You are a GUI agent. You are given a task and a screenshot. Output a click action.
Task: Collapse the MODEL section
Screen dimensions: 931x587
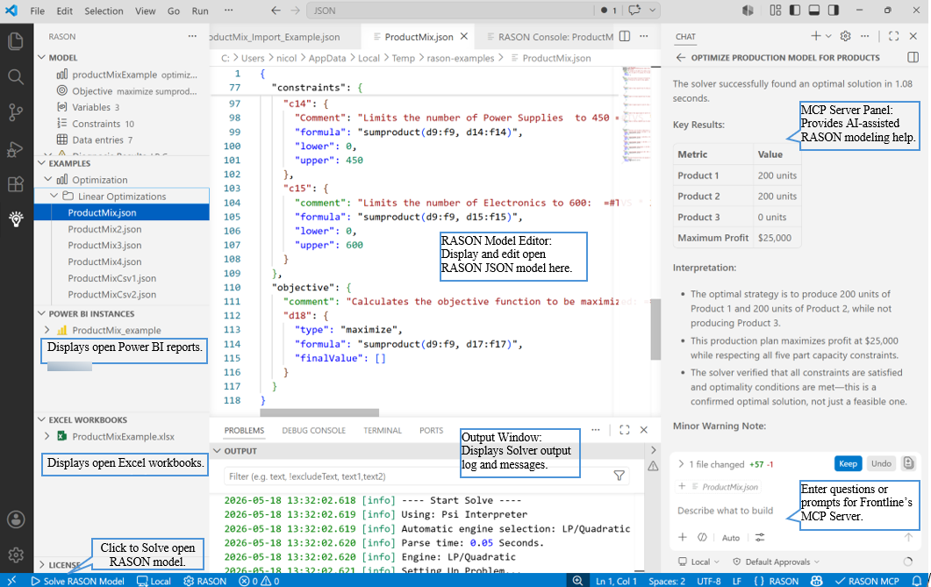41,58
